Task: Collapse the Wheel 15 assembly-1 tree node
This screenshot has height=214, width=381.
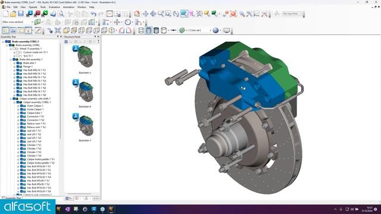Action: click(x=11, y=49)
